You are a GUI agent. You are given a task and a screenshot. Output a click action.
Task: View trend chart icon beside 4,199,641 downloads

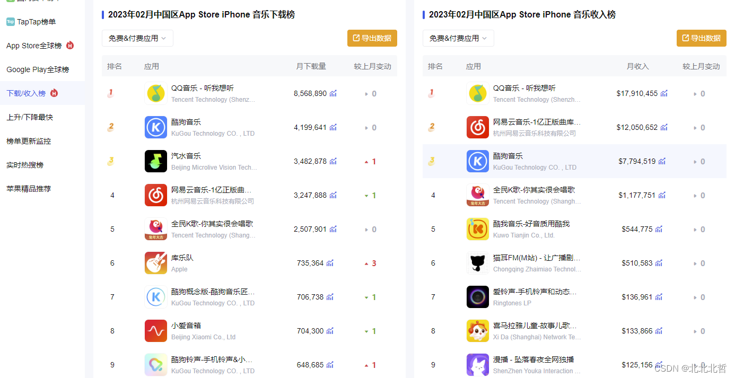333,127
